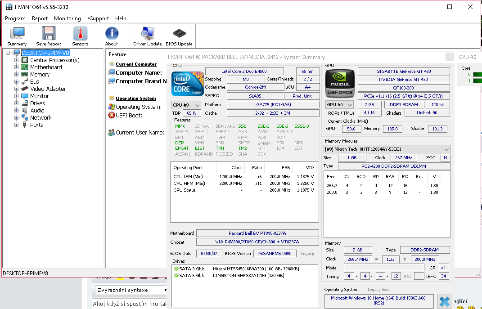The width and height of the screenshot is (482, 309).
Task: Open the eSupport menu
Action: click(x=98, y=18)
